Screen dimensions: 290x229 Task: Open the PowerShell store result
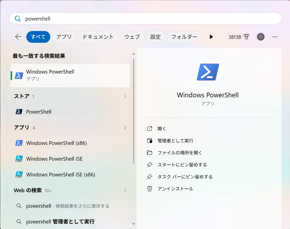click(x=70, y=112)
